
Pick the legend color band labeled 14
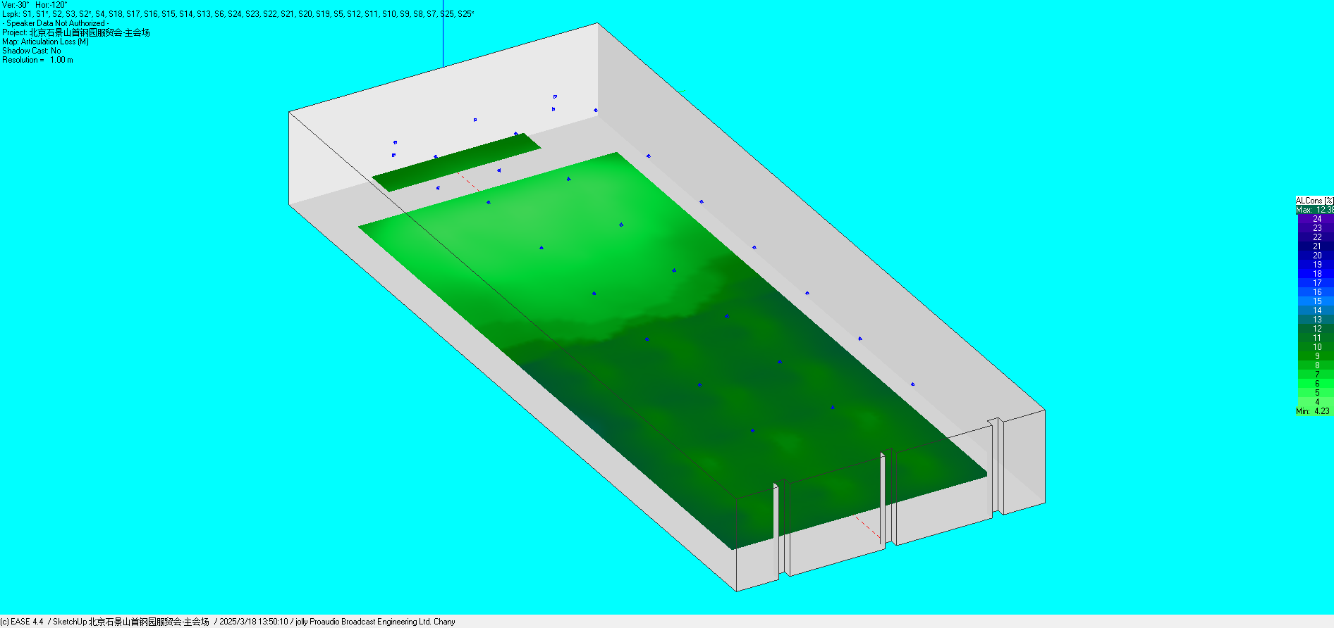click(1316, 310)
